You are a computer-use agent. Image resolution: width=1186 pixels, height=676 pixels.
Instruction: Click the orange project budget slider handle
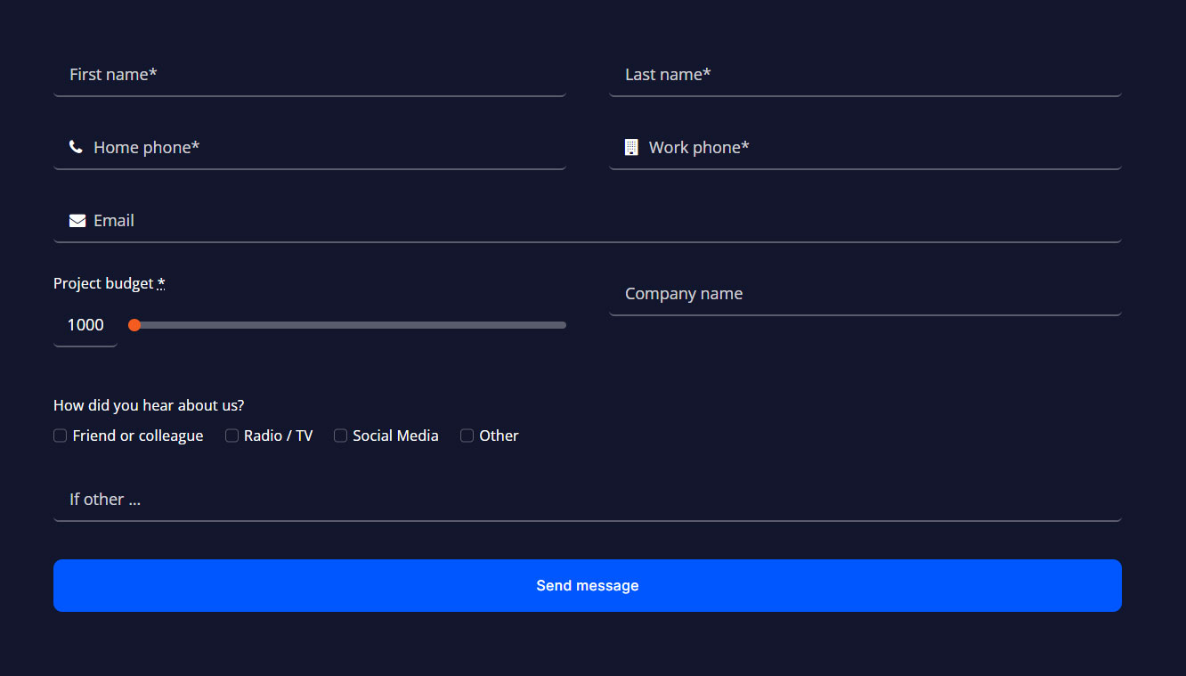134,325
